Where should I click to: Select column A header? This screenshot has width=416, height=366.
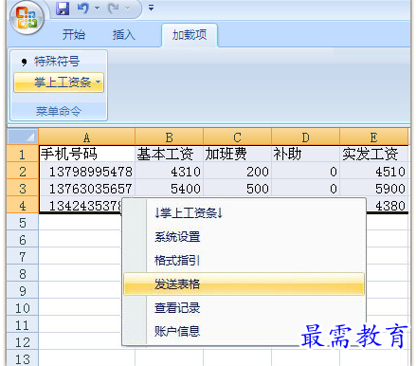click(87, 137)
